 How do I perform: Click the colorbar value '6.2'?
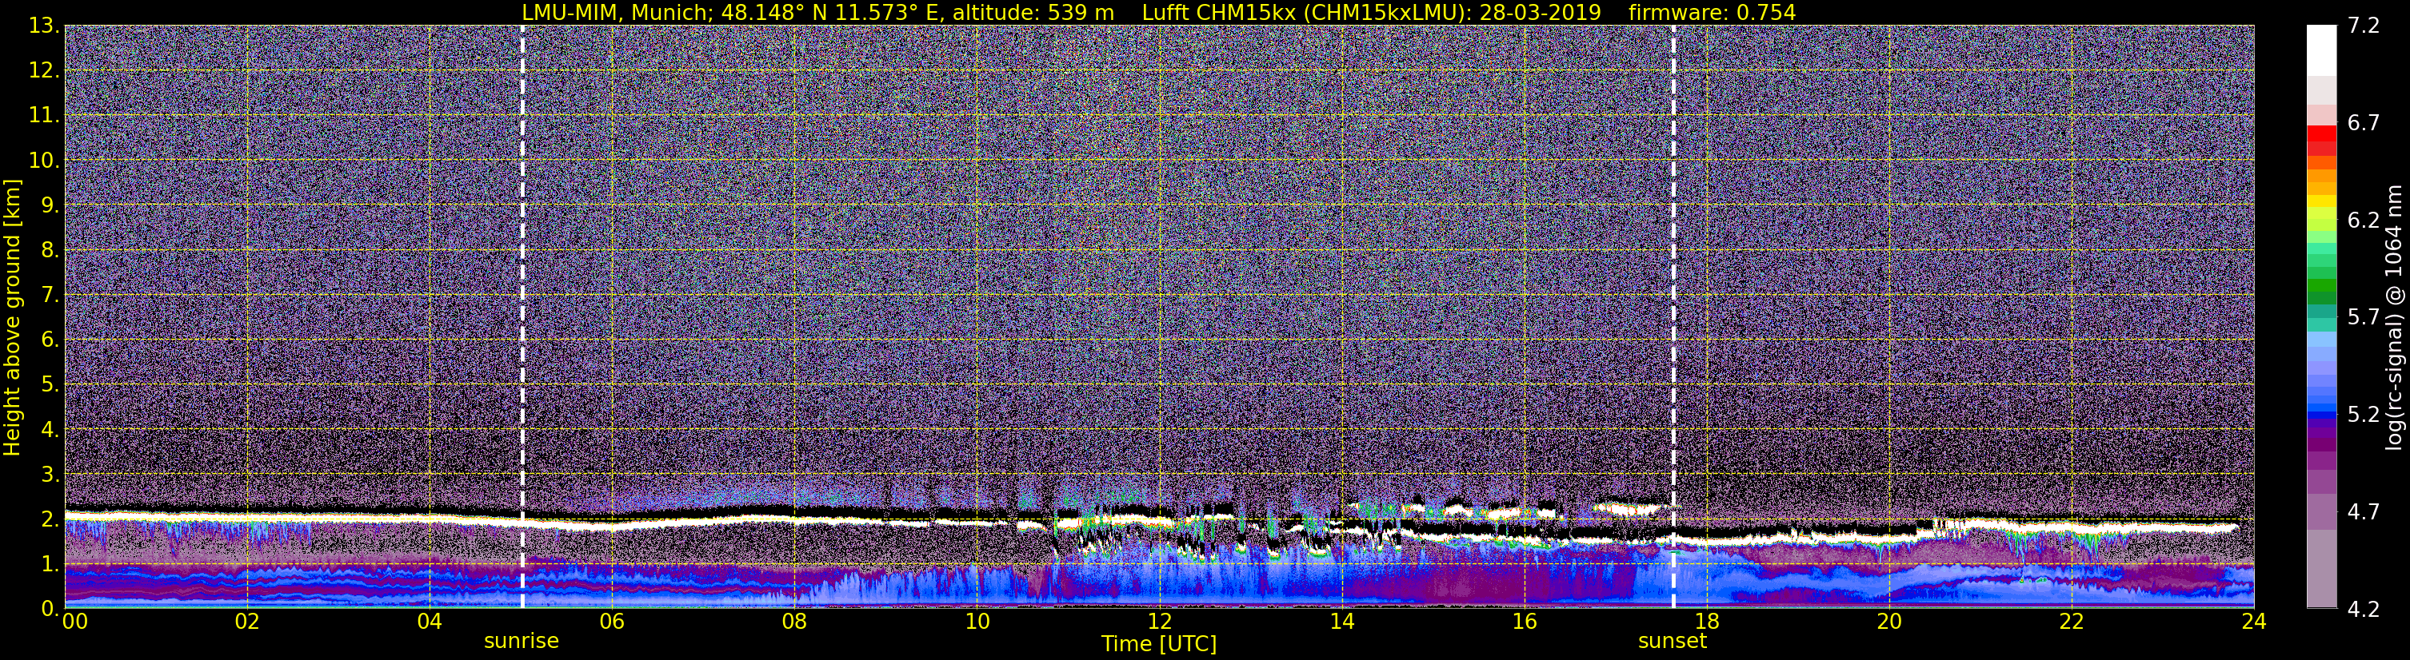pos(2364,221)
